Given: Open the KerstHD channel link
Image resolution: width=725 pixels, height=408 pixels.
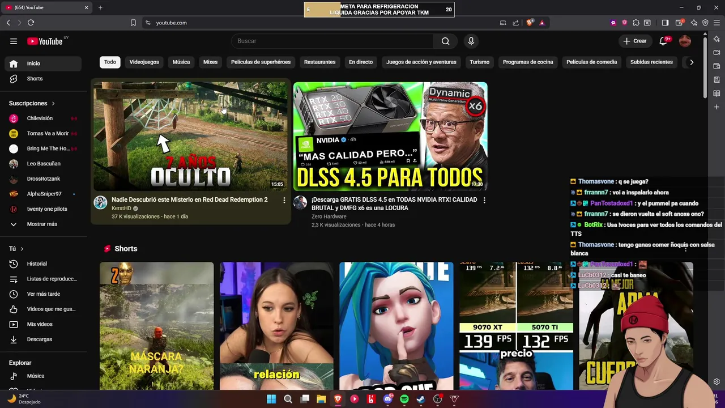Looking at the screenshot, I should coord(121,209).
